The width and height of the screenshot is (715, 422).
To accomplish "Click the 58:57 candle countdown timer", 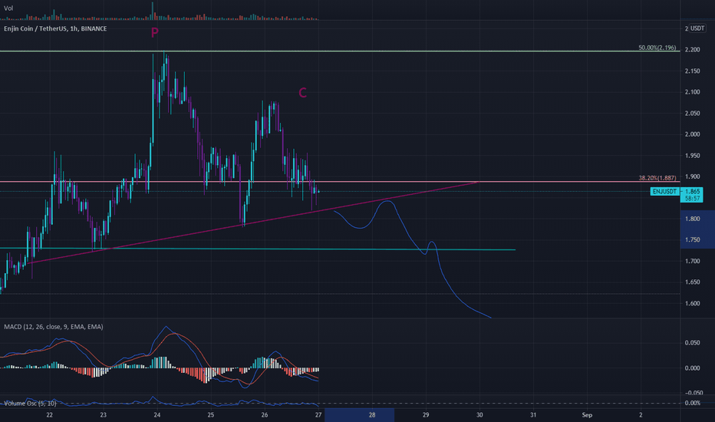I will 692,199.
